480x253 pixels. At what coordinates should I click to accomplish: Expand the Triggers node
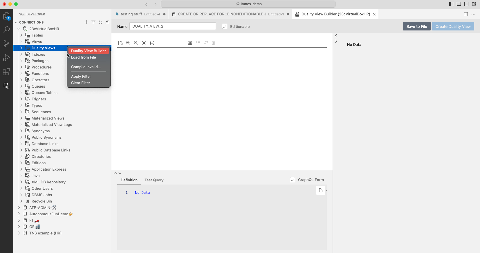tap(21, 99)
